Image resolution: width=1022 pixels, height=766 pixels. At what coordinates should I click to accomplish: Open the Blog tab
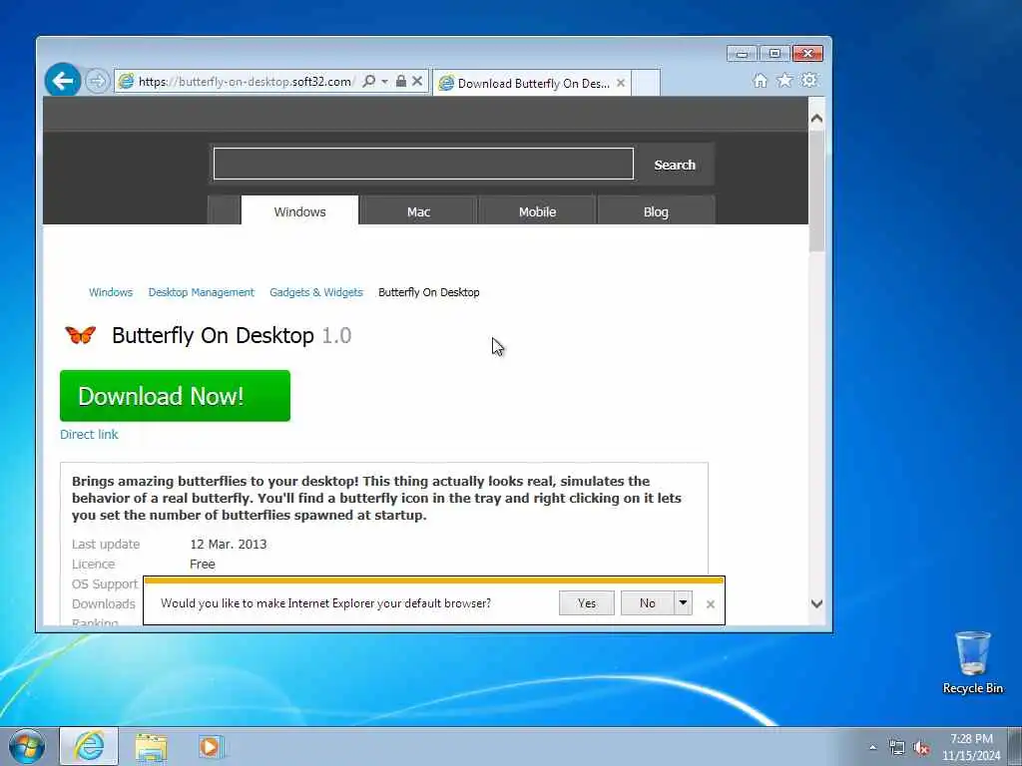(656, 211)
